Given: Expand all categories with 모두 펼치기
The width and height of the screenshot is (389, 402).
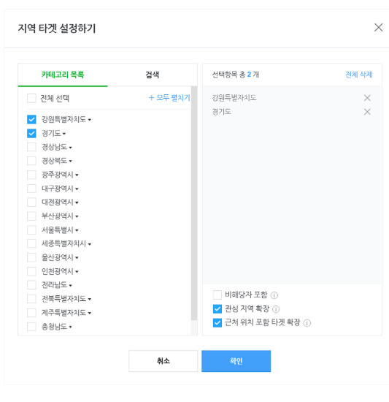Looking at the screenshot, I should click(x=169, y=98).
